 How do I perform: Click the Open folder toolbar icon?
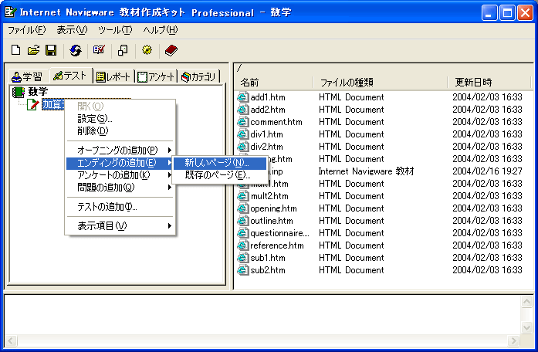pyautogui.click(x=33, y=50)
